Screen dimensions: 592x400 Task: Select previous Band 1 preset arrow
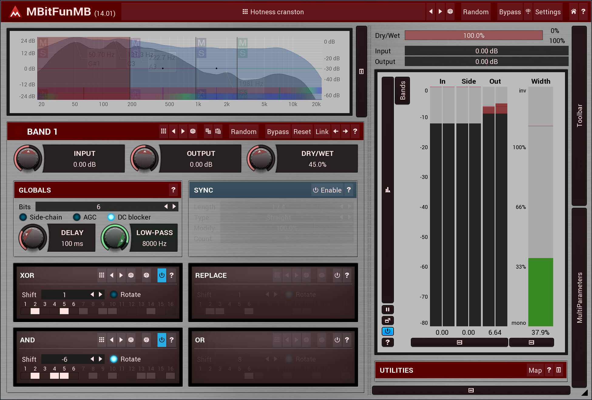coord(173,131)
